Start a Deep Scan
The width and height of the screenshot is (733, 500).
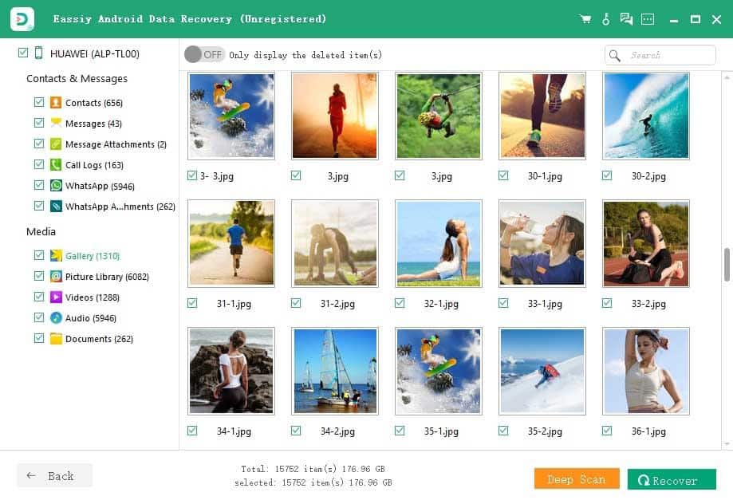click(x=577, y=478)
